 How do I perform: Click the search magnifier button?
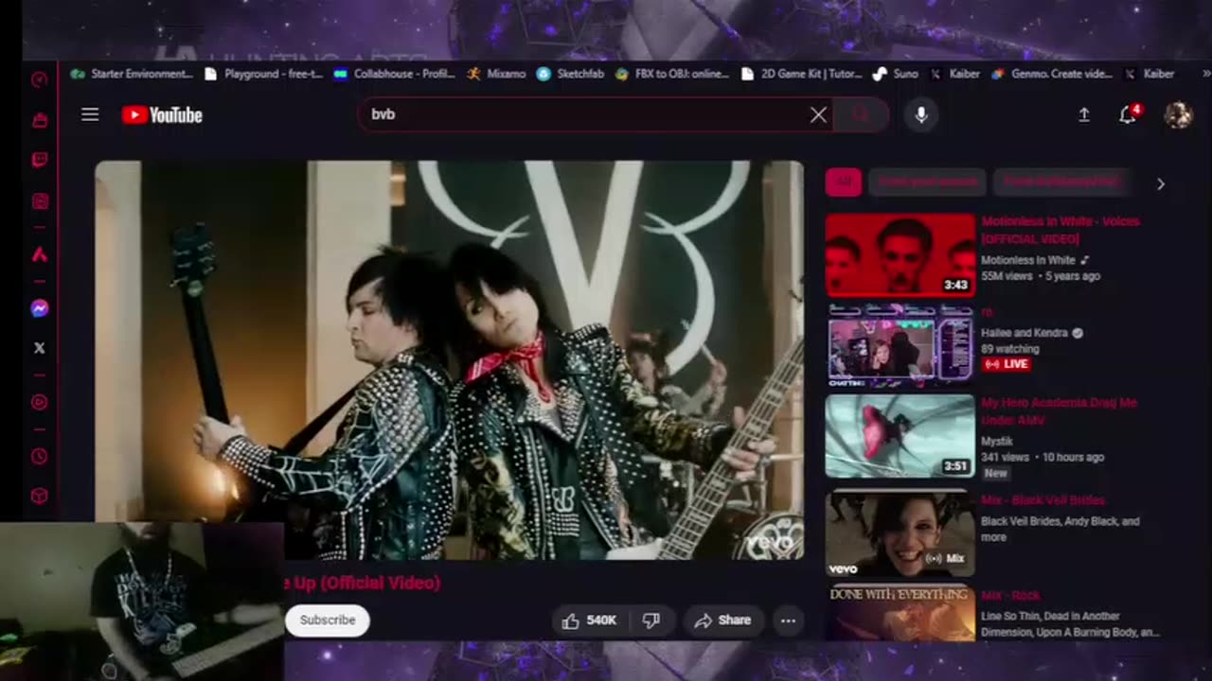[x=861, y=114]
